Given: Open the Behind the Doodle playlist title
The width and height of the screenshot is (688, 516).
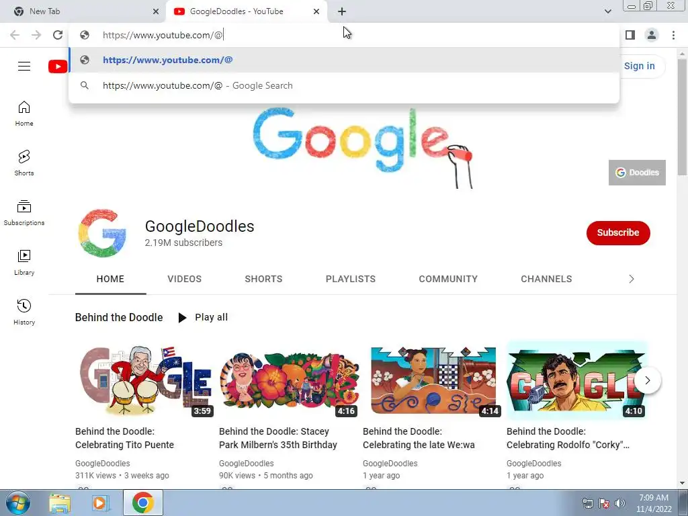Looking at the screenshot, I should coord(119,317).
